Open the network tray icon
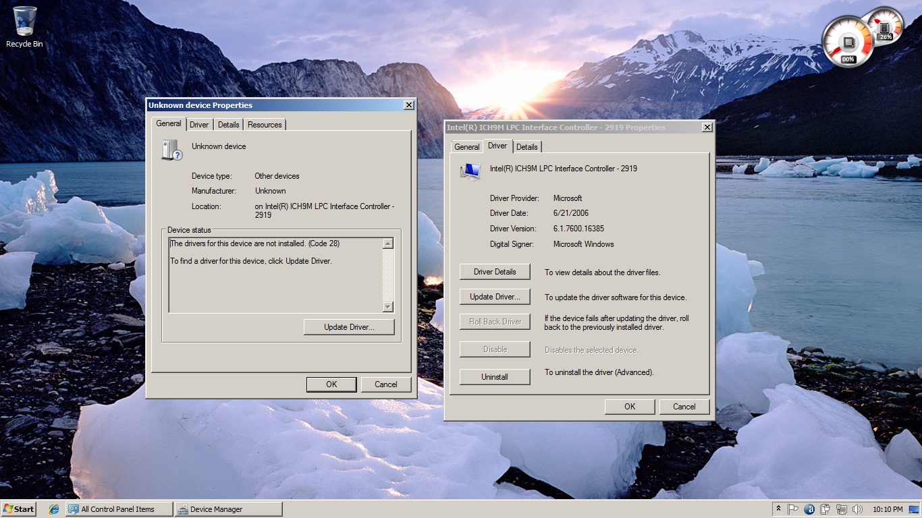Image resolution: width=922 pixels, height=518 pixels. (842, 509)
